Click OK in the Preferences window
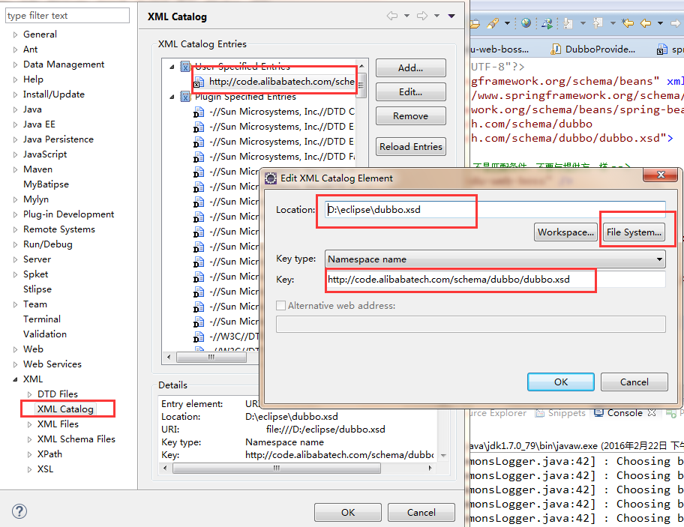The image size is (684, 527). coord(348,512)
